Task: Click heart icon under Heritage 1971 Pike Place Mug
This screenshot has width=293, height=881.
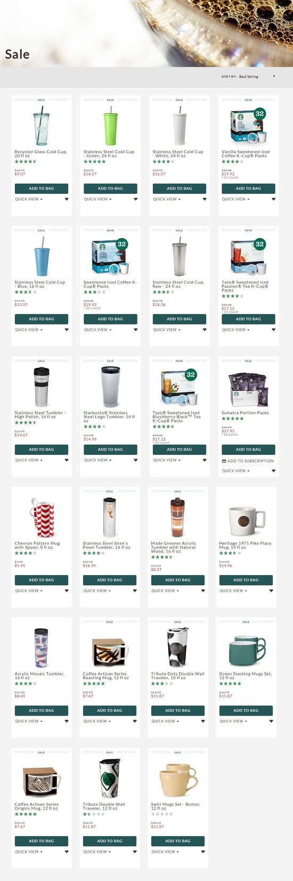Action: [x=271, y=591]
